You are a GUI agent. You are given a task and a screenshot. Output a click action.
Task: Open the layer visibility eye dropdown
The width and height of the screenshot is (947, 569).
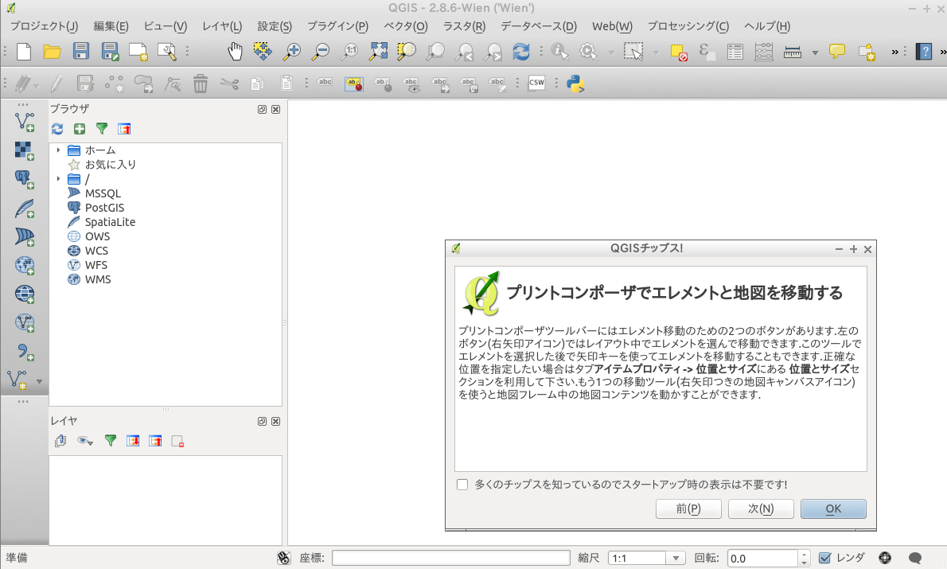(85, 441)
